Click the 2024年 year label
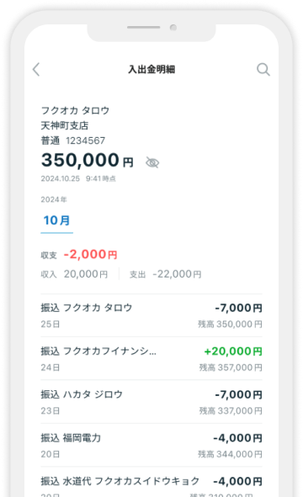This screenshot has height=497, width=303. tap(54, 199)
